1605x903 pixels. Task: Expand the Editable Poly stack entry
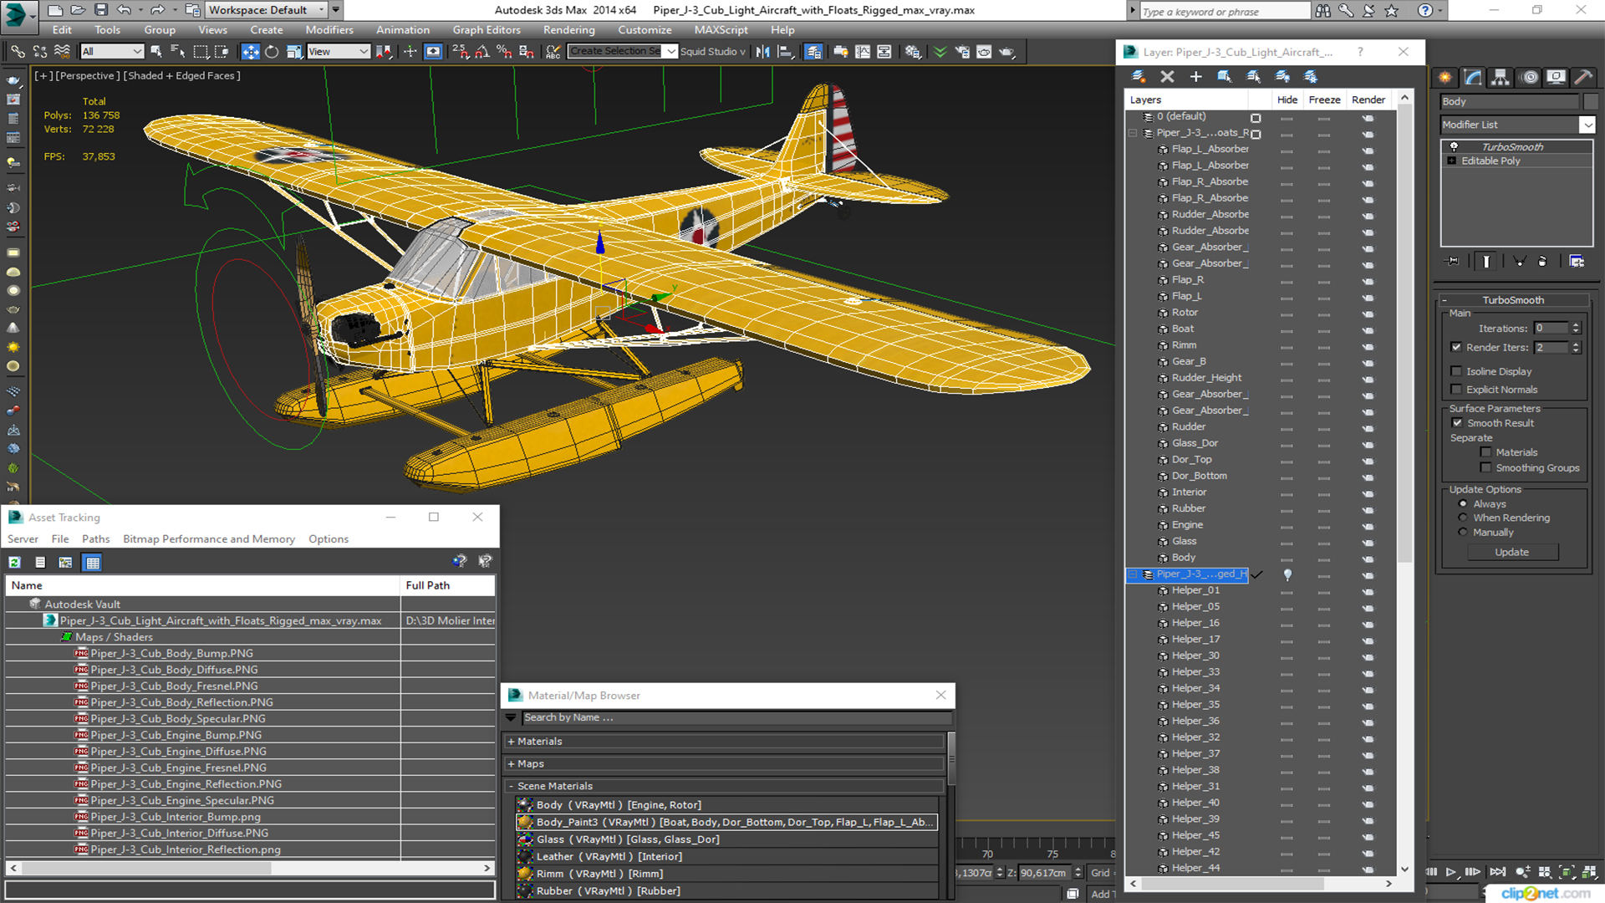point(1452,161)
